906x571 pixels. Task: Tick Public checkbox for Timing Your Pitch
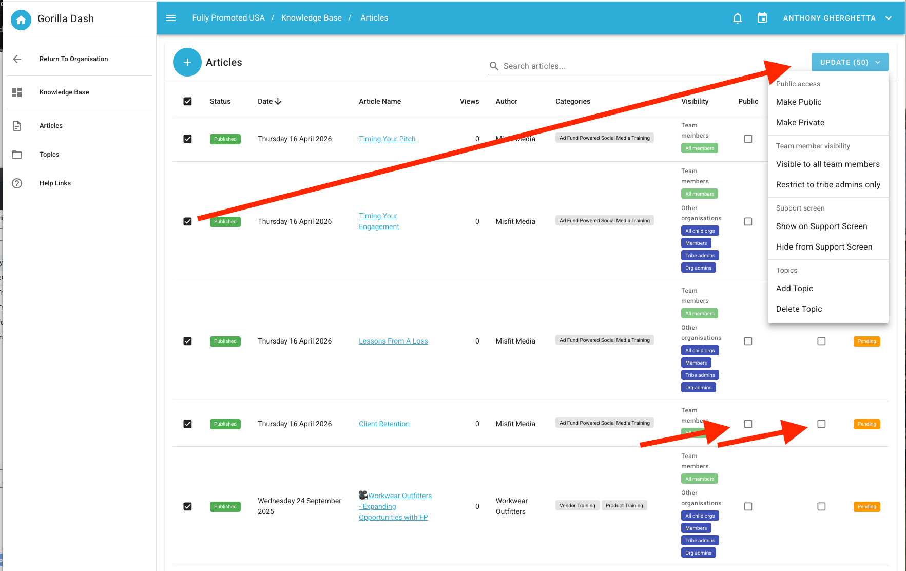click(748, 139)
